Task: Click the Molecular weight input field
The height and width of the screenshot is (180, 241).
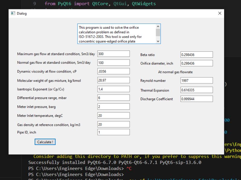Action: coord(113,80)
